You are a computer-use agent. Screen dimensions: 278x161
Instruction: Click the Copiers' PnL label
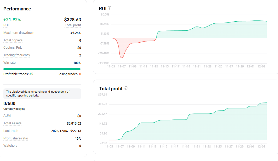[13, 48]
